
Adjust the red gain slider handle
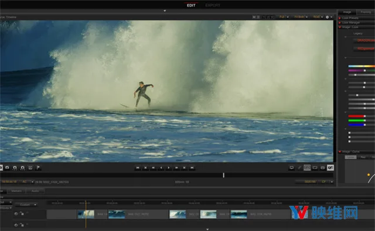pyautogui.click(x=364, y=116)
